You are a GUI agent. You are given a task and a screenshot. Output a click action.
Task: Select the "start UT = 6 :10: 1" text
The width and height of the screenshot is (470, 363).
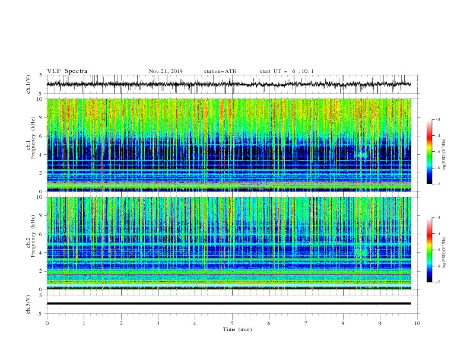[x=287, y=71]
